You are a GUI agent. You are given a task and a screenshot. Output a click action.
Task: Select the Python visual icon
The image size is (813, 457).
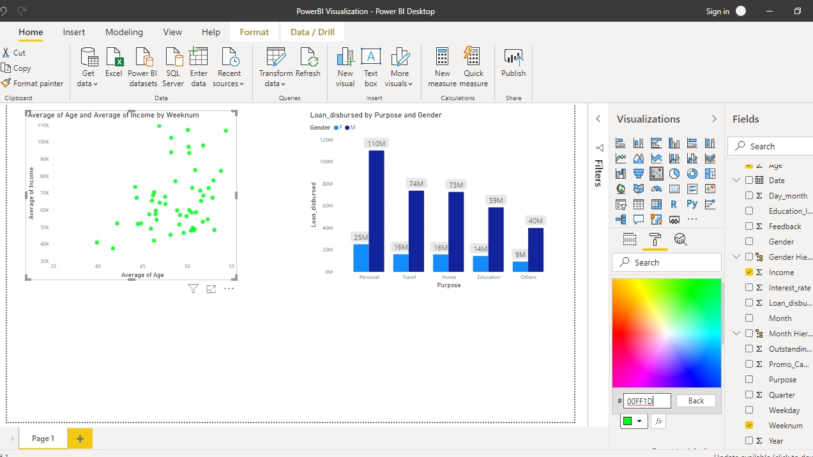[x=692, y=204]
